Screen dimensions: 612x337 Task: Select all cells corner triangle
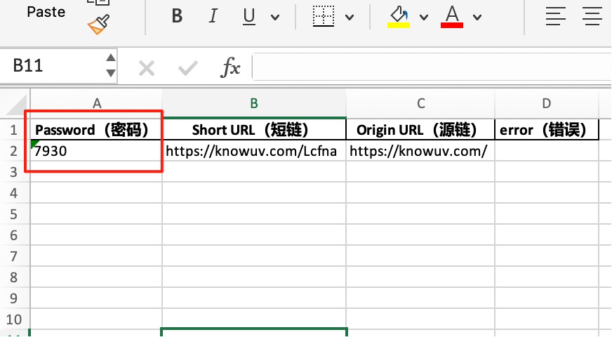(x=15, y=104)
